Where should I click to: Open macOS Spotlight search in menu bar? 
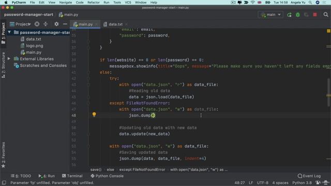pos(310,3)
